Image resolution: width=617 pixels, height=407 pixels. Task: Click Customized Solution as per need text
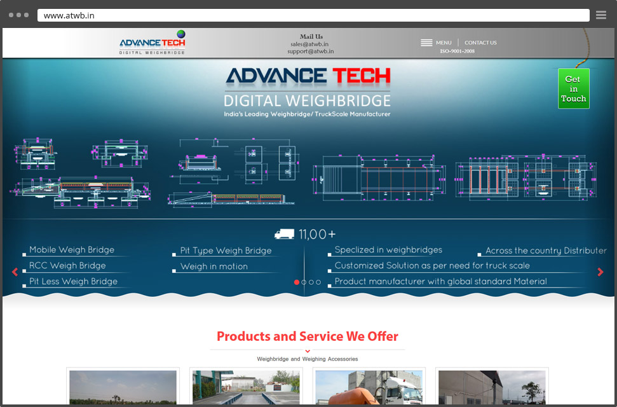click(432, 266)
